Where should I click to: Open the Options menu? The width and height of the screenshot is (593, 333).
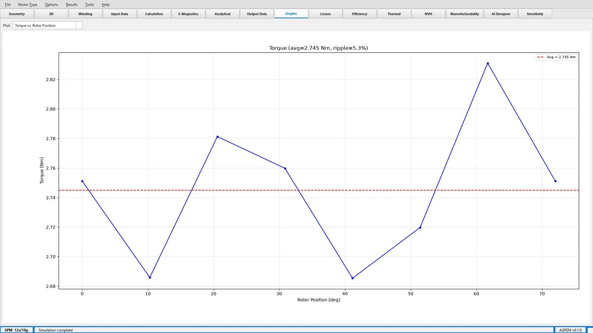pos(51,4)
